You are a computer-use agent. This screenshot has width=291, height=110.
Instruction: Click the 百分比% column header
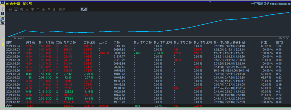point(89,43)
